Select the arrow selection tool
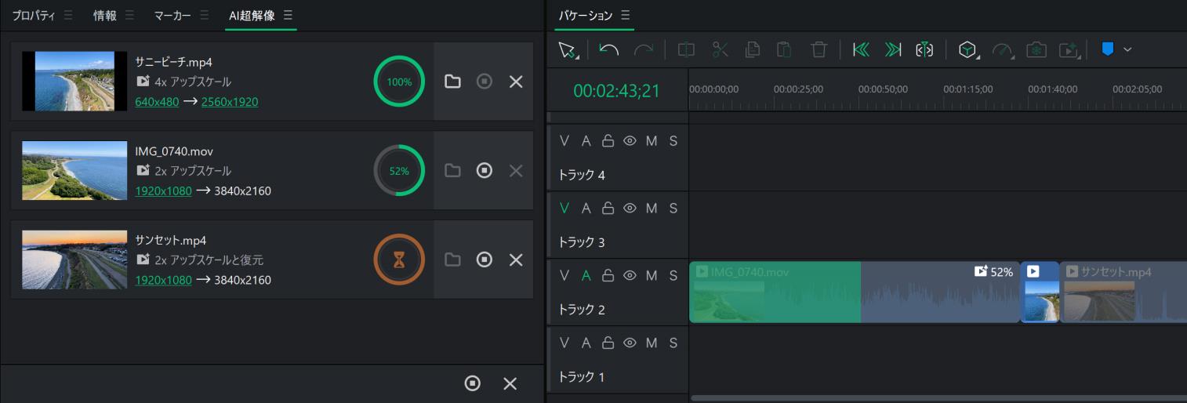1187x403 pixels. (x=566, y=50)
